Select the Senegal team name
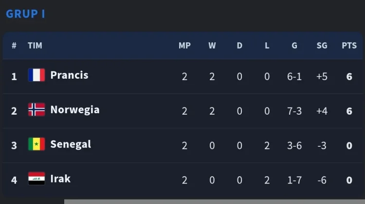The width and height of the screenshot is (365, 204). tap(71, 144)
